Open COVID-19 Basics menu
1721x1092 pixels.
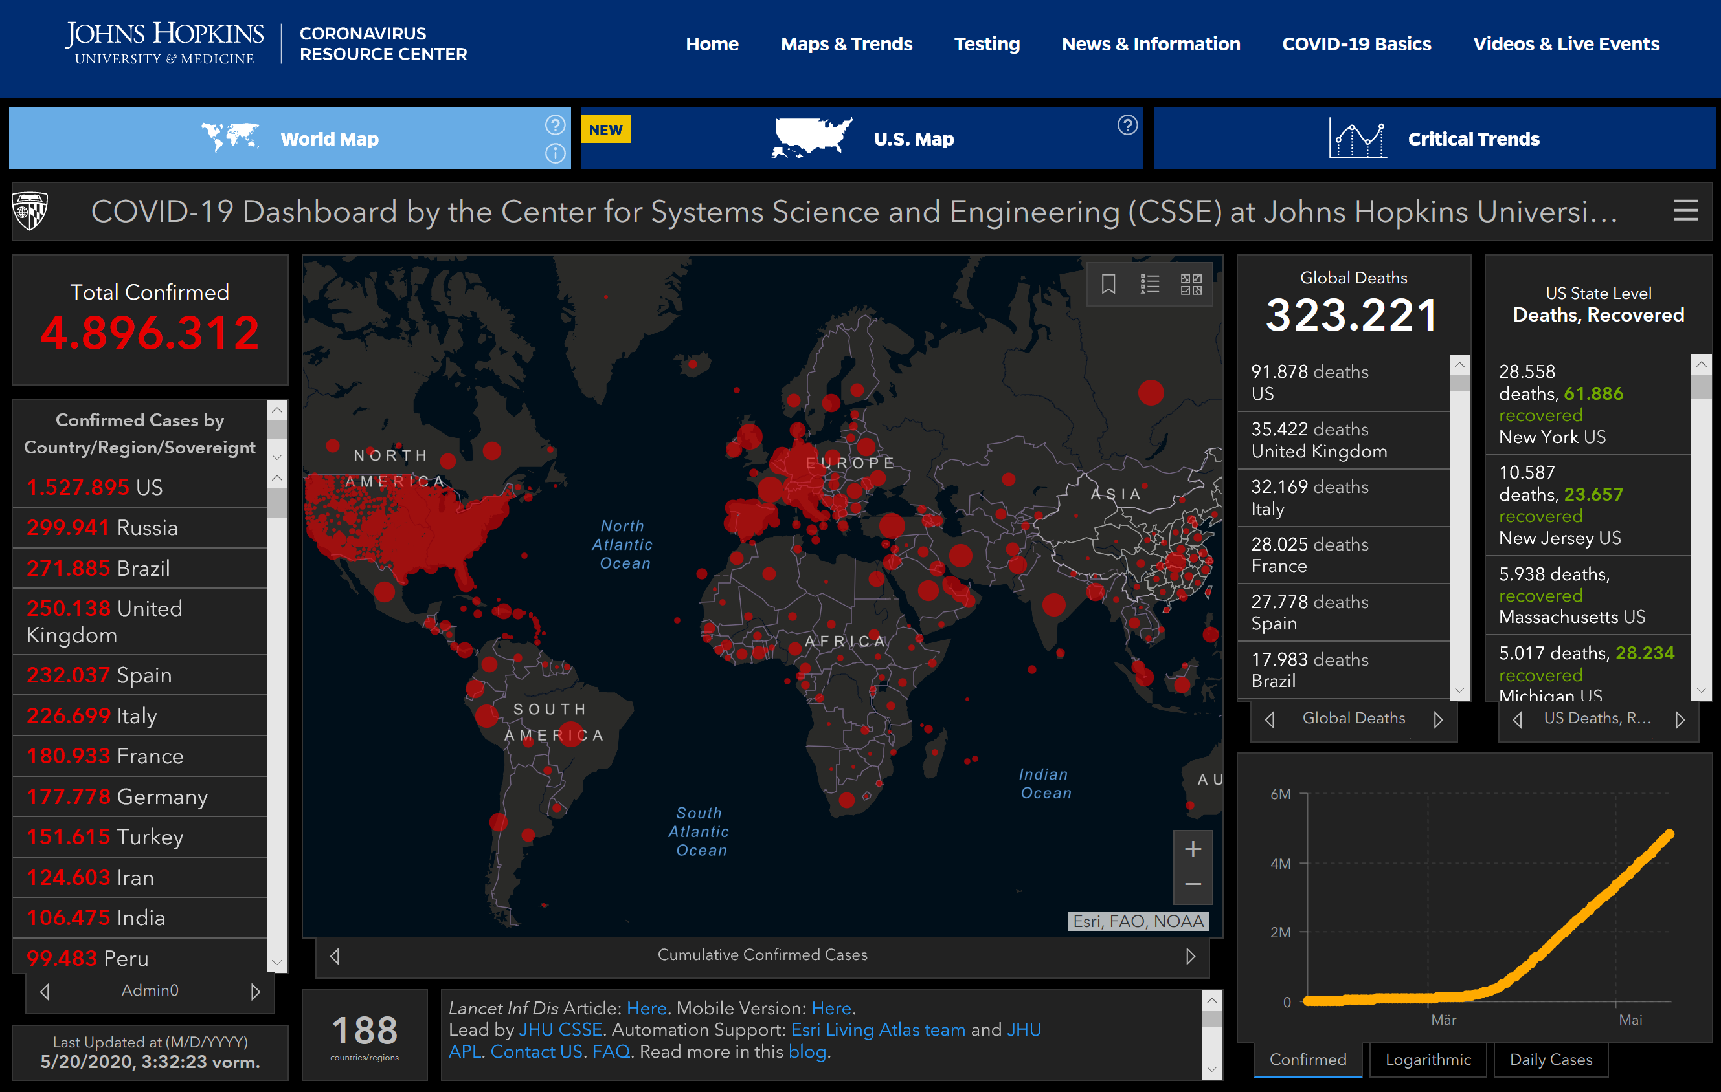pos(1356,44)
